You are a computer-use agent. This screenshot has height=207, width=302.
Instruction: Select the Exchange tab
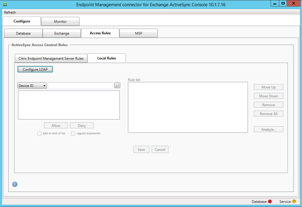point(62,33)
